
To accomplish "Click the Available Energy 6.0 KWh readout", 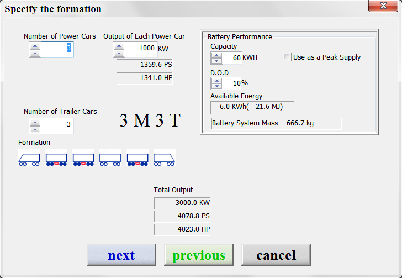I will (252, 107).
